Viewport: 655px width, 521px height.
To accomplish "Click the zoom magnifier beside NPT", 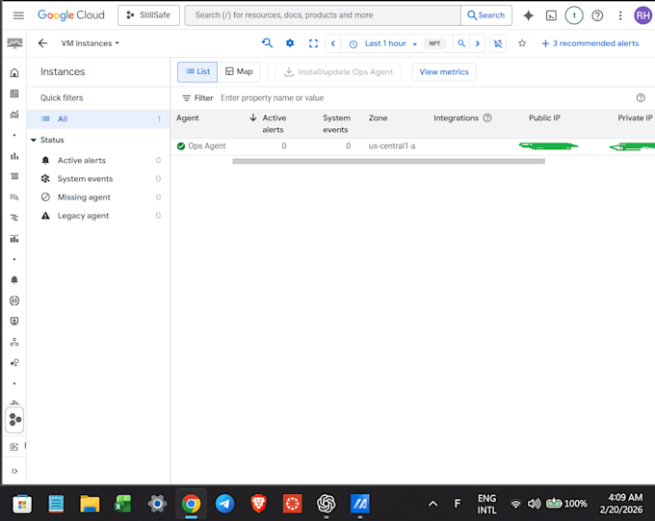I will 461,43.
